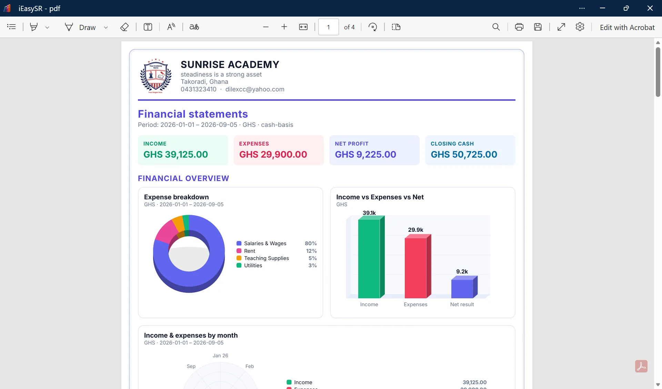Click the 'of 4' page count text
The height and width of the screenshot is (389, 662).
tap(349, 27)
